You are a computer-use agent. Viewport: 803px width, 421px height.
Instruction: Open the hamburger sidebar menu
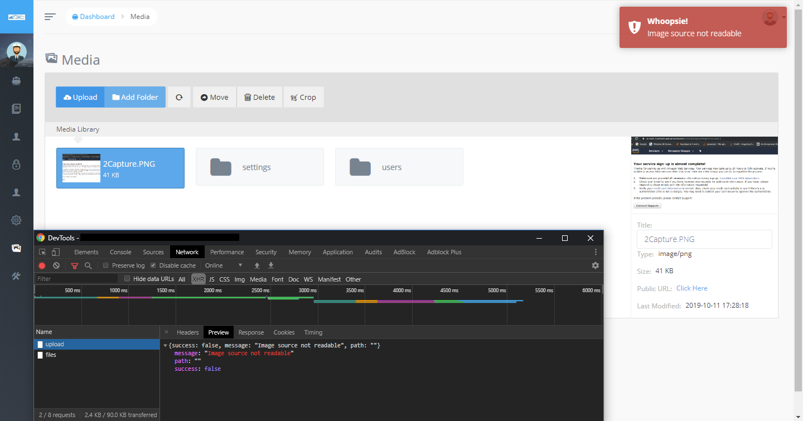pos(50,17)
